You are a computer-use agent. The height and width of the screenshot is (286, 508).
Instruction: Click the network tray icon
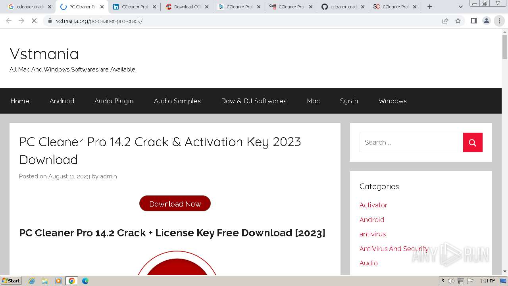461,281
